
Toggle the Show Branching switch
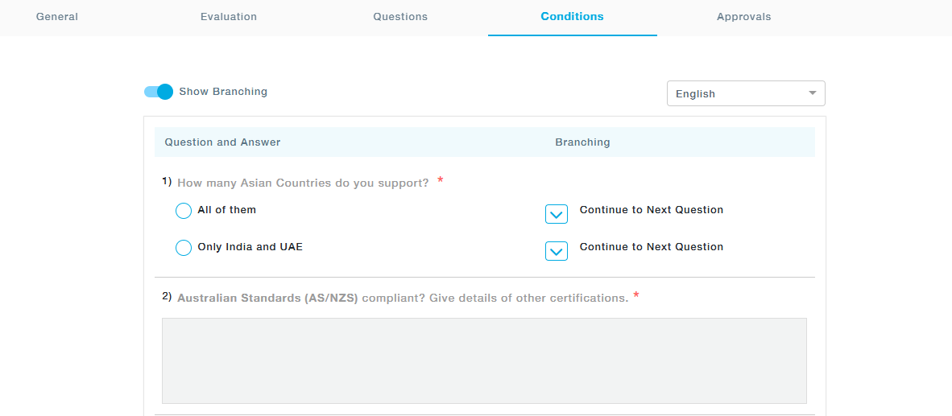click(159, 92)
